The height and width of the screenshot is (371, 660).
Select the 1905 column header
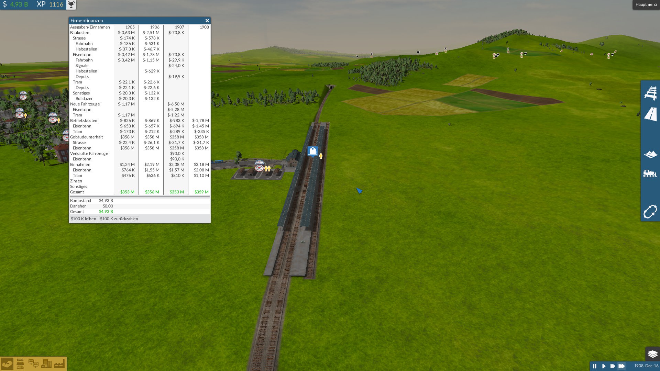click(x=130, y=27)
